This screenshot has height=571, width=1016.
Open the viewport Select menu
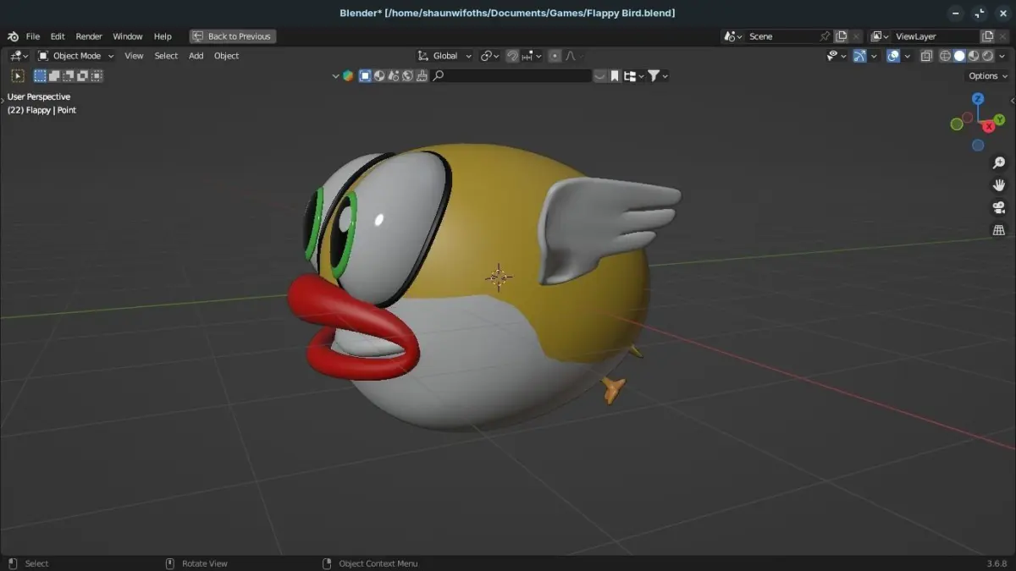tap(166, 56)
